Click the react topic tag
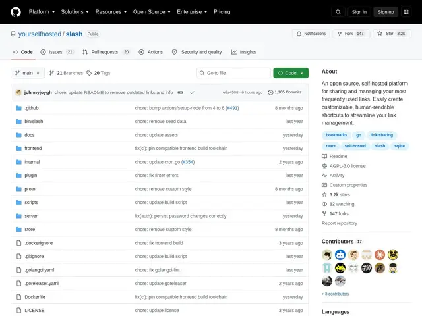422x316 pixels. point(331,146)
